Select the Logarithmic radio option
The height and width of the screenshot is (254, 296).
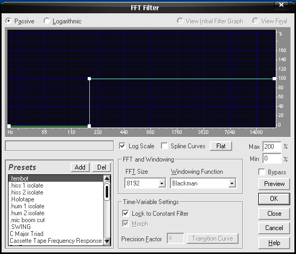click(47, 21)
